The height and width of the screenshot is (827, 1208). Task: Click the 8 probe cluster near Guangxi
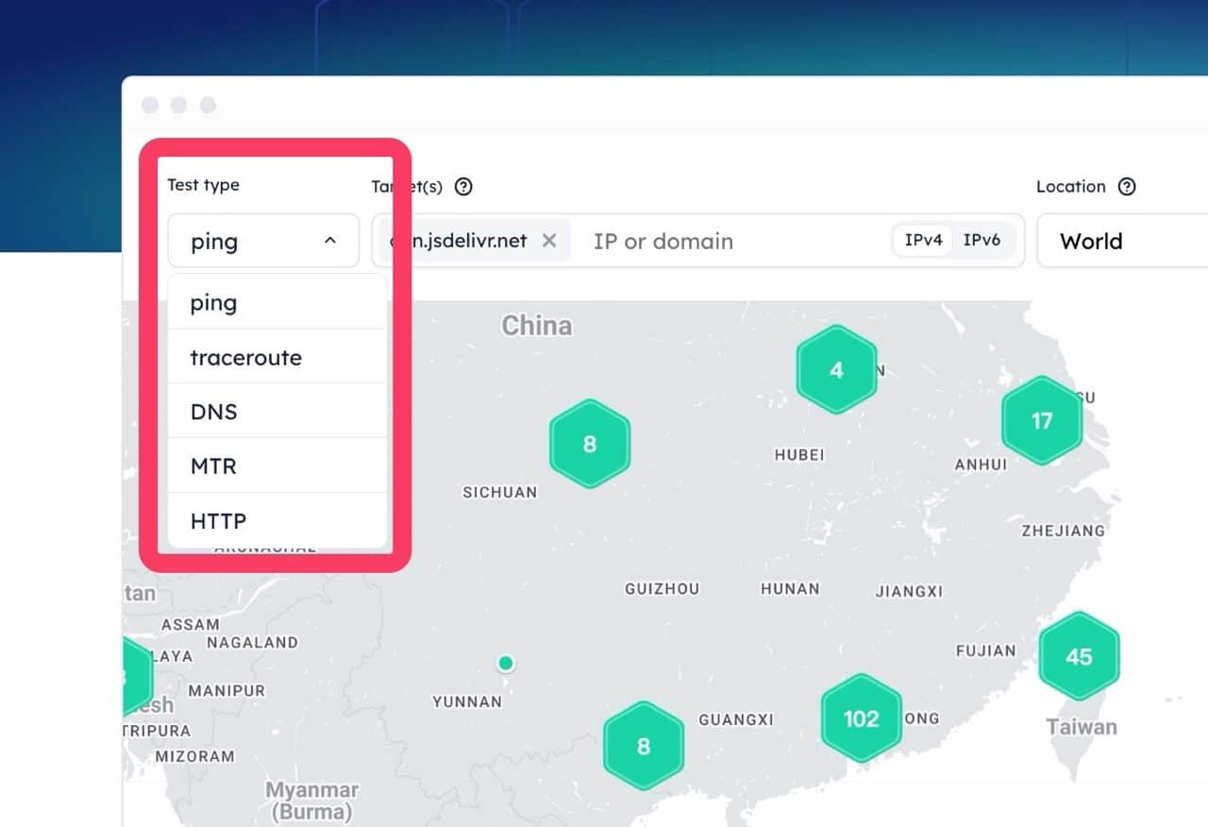point(644,746)
